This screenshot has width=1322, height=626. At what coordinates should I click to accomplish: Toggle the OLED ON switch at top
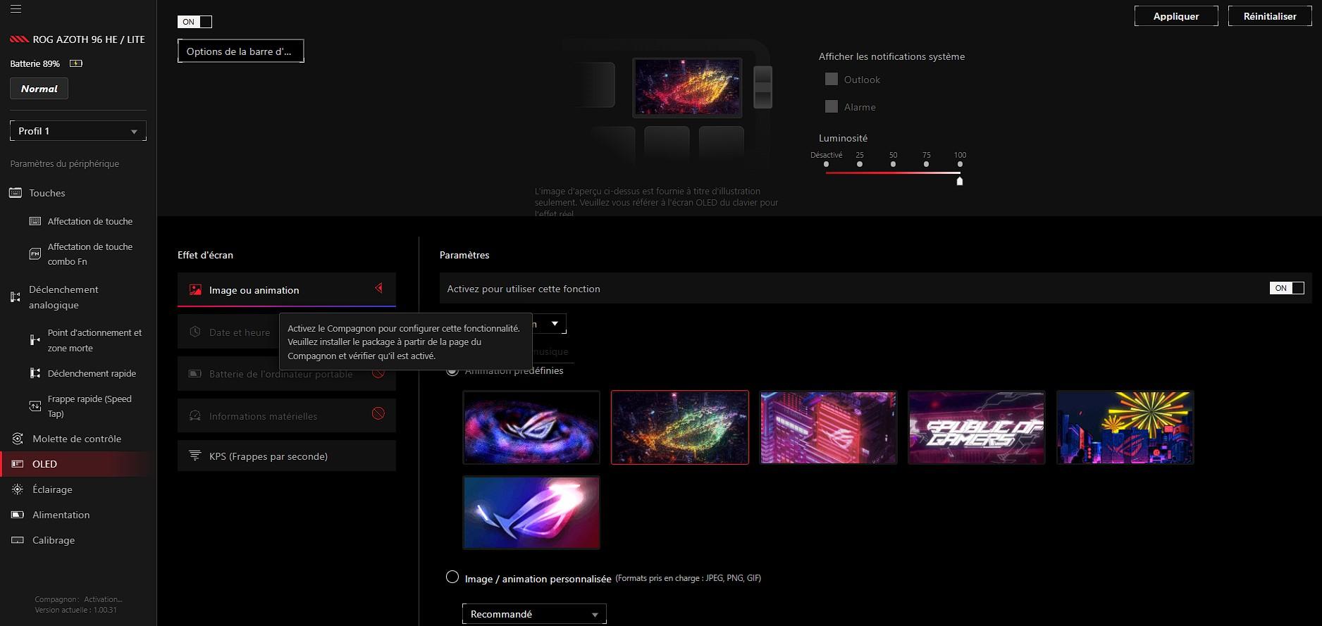194,22
